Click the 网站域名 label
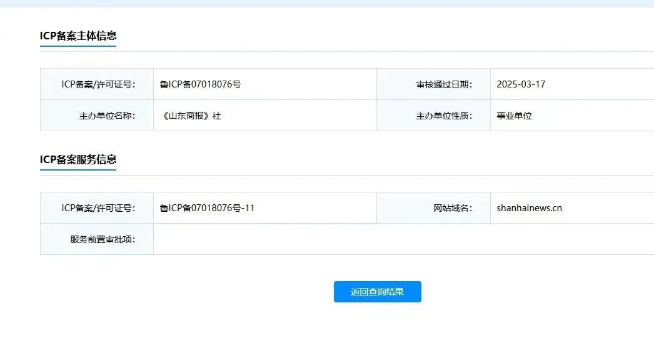This screenshot has width=654, height=343. 453,208
